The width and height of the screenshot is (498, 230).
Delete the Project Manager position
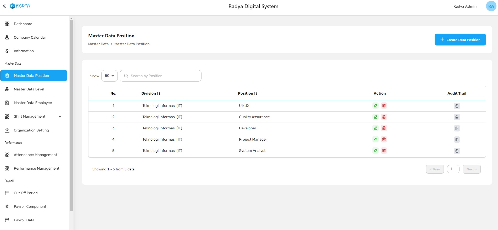click(x=384, y=139)
